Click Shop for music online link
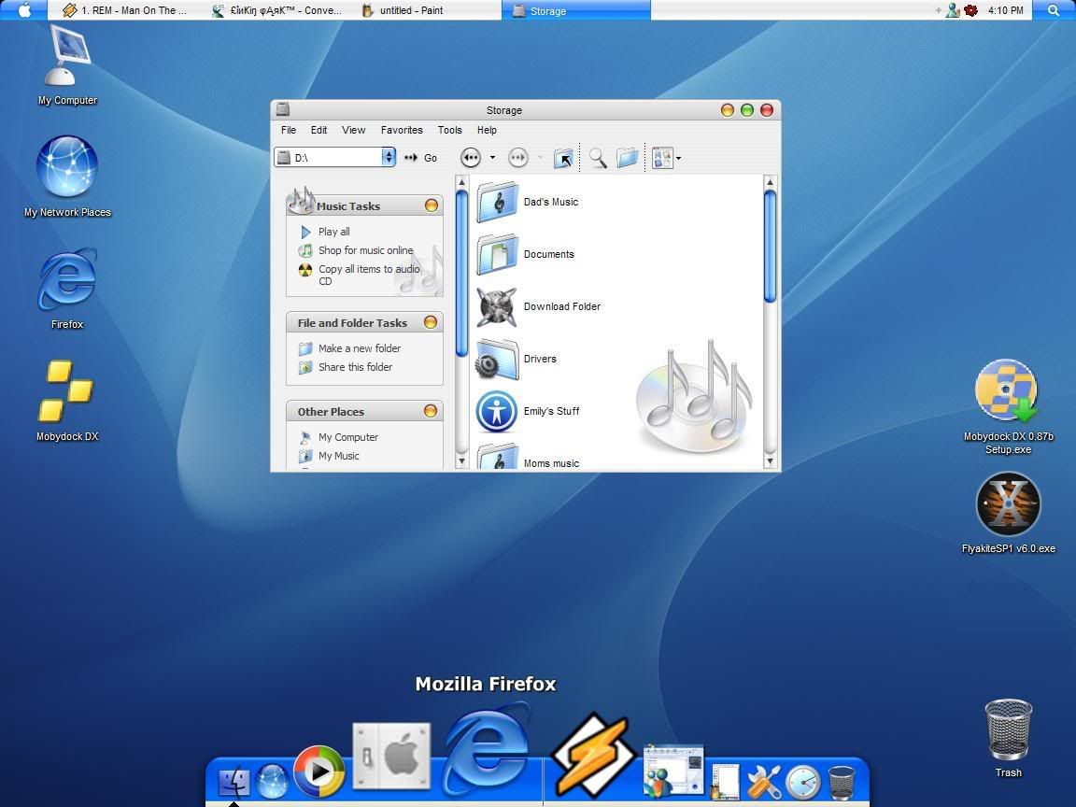 (x=366, y=250)
